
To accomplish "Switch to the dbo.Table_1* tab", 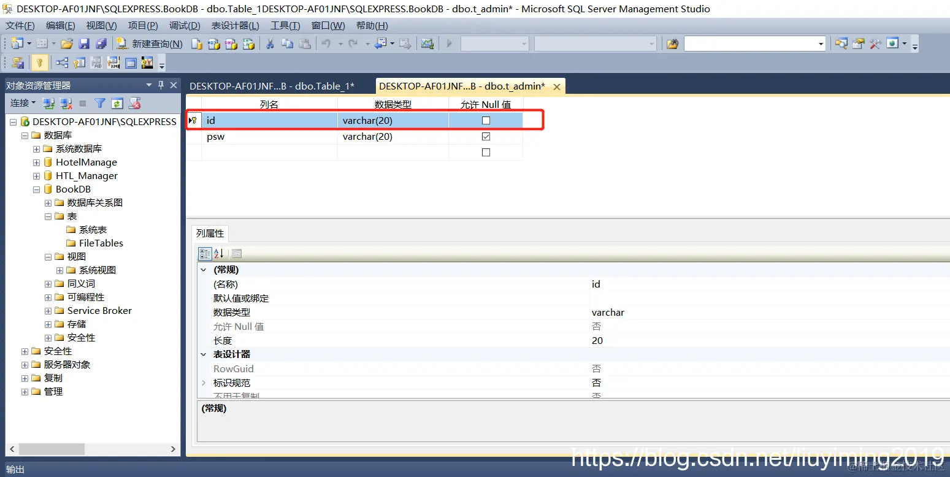I will pyautogui.click(x=272, y=86).
